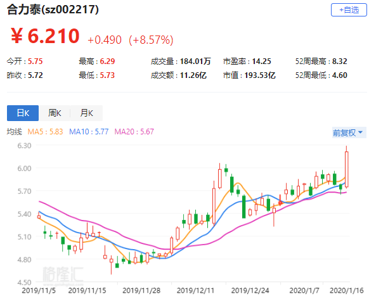Open the 前复权 adjustment dropdown

point(349,132)
